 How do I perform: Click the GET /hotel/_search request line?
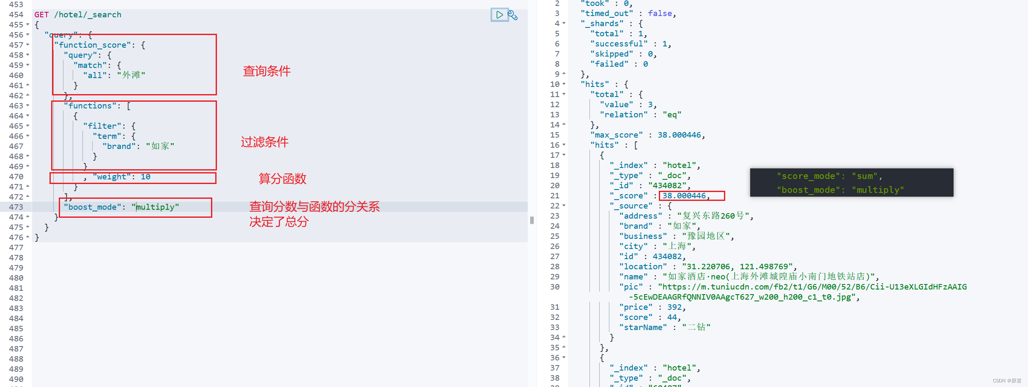point(78,15)
